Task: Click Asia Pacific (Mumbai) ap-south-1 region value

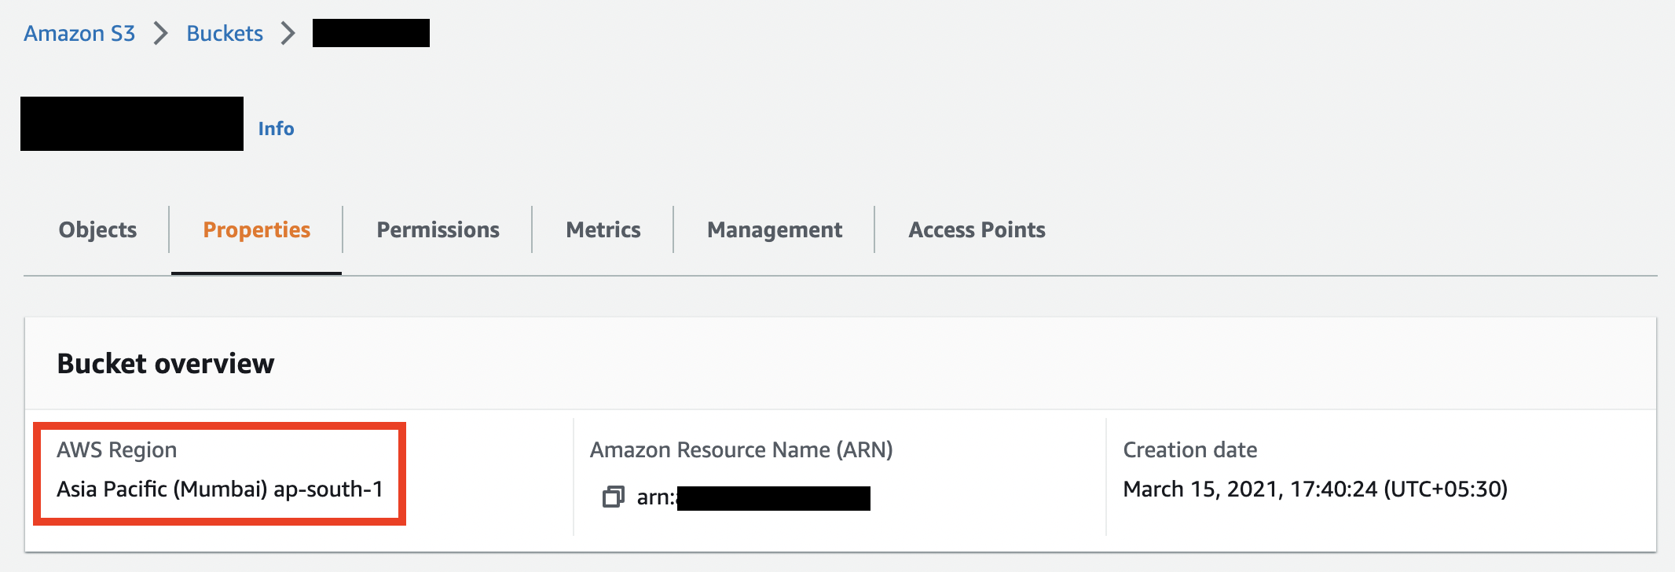Action: (x=220, y=489)
